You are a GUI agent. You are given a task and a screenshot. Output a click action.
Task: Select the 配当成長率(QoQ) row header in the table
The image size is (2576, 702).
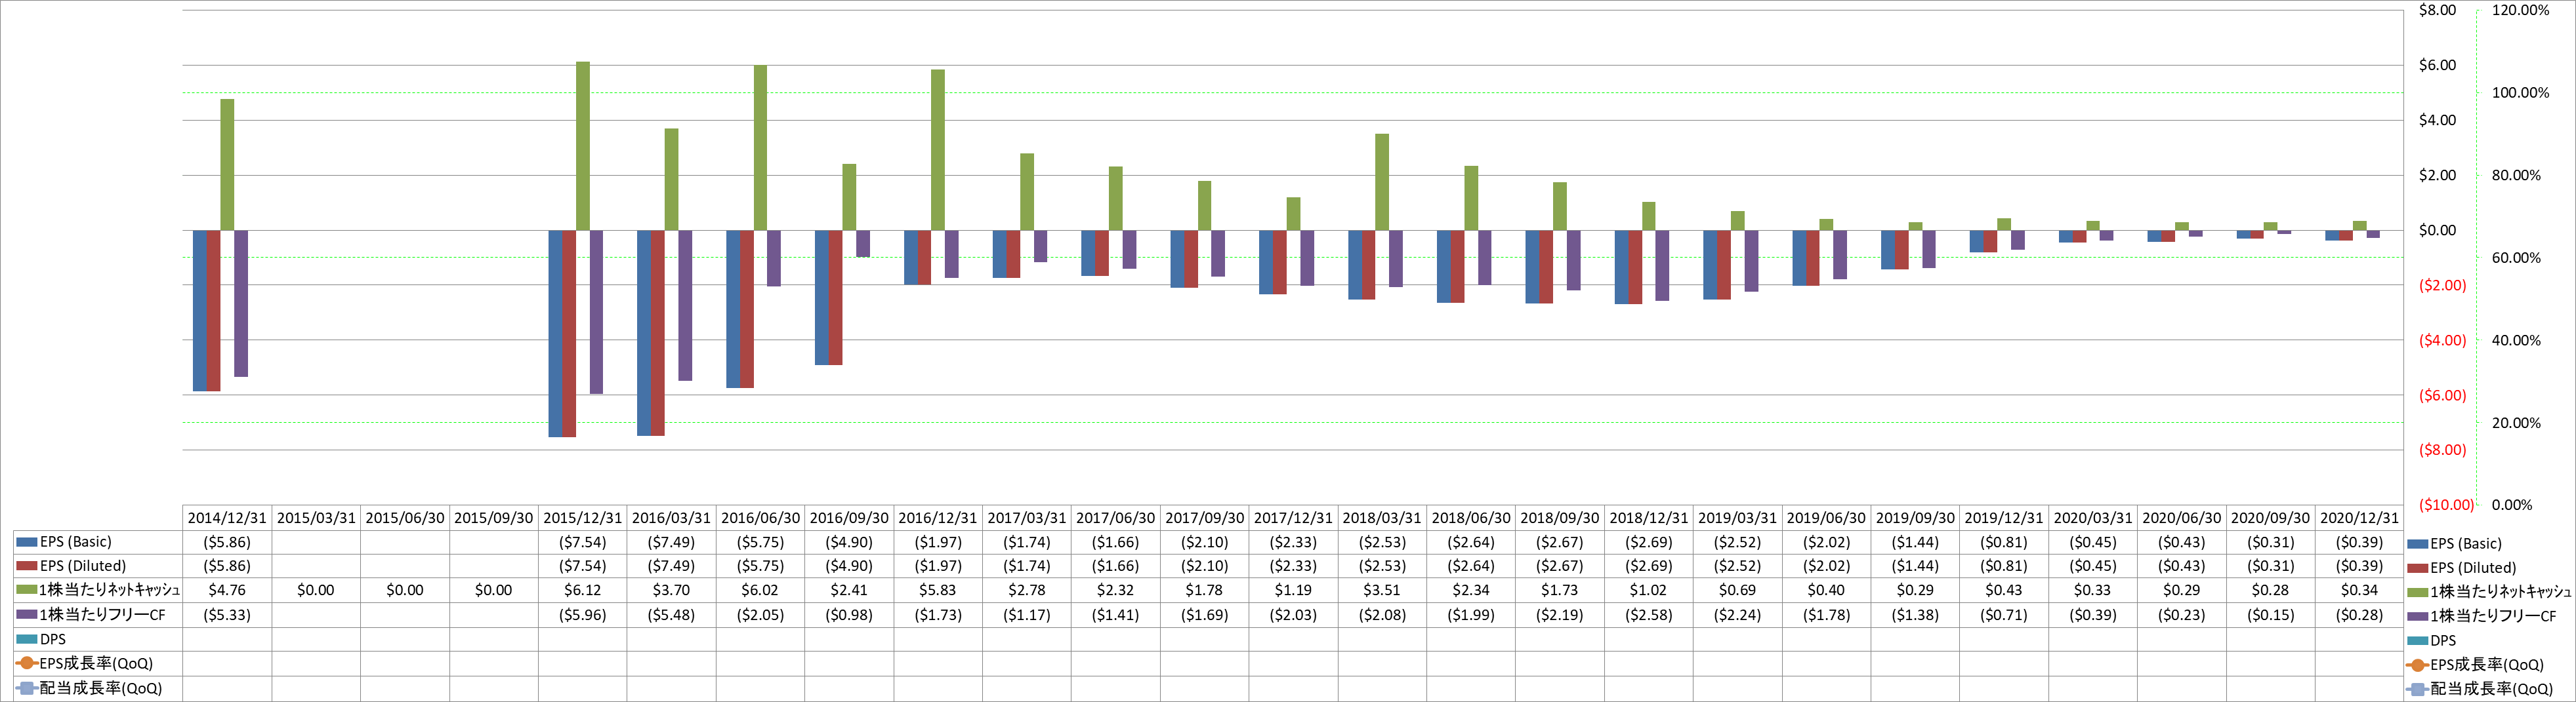(x=97, y=688)
